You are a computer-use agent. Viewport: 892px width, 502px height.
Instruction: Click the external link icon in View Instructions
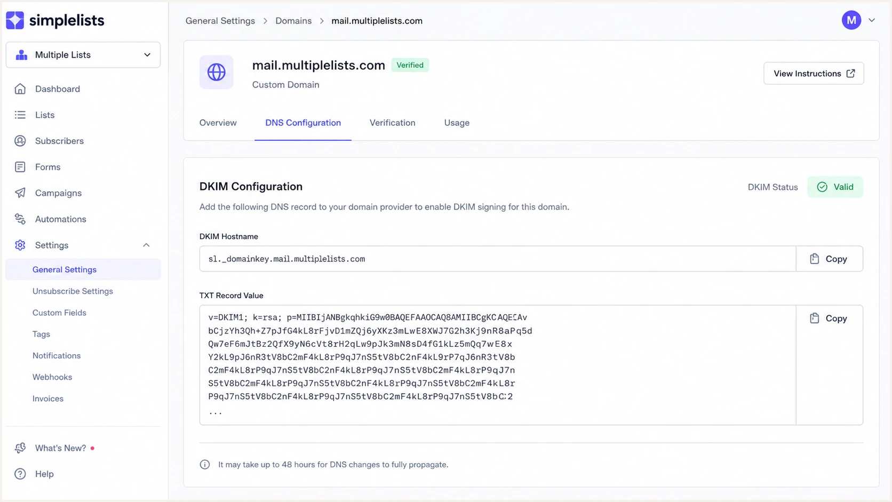pos(851,74)
